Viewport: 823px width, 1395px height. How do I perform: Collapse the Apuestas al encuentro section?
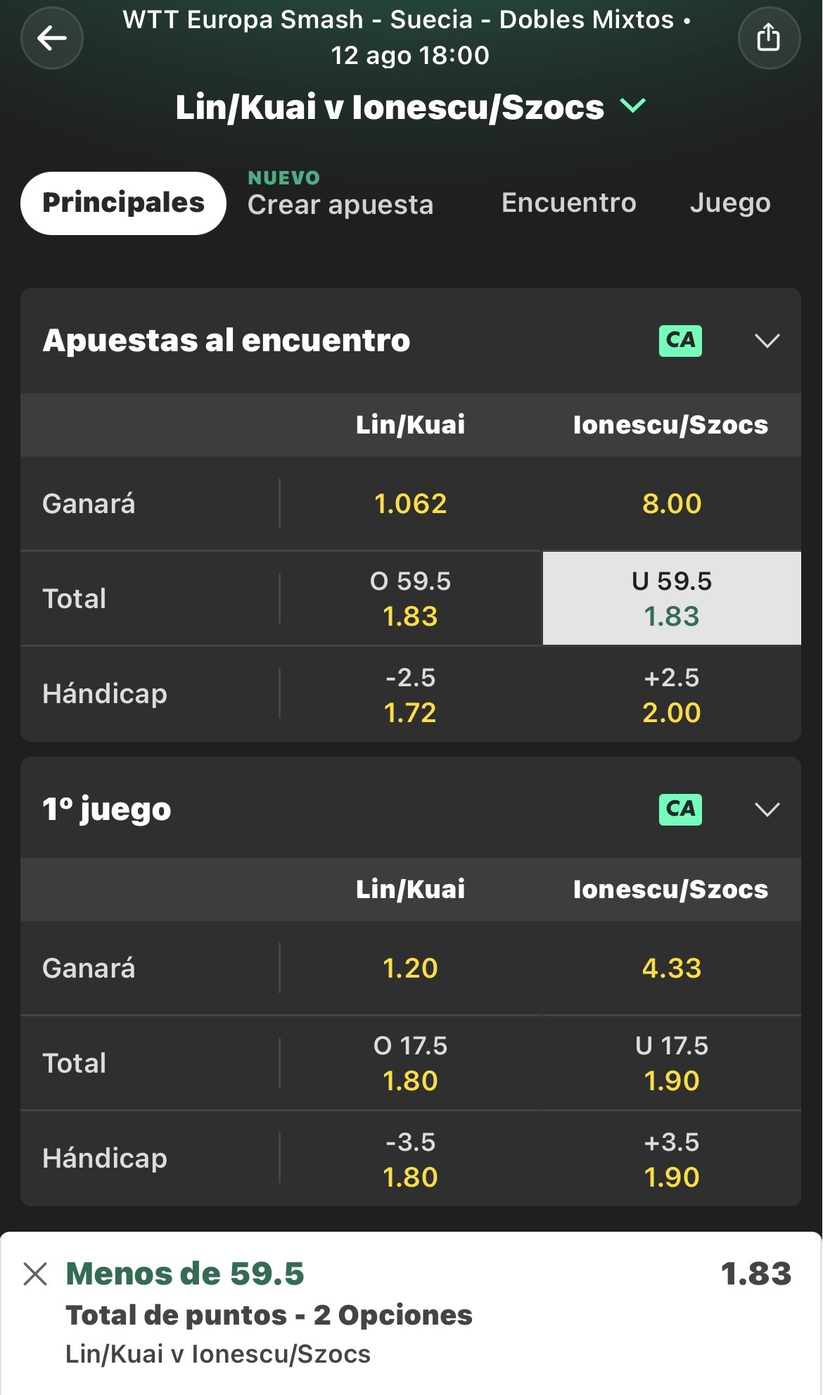767,341
